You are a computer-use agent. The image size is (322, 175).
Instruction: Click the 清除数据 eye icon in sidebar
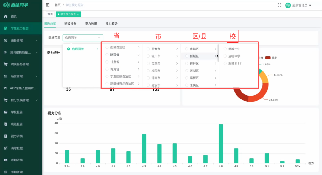click(6, 148)
